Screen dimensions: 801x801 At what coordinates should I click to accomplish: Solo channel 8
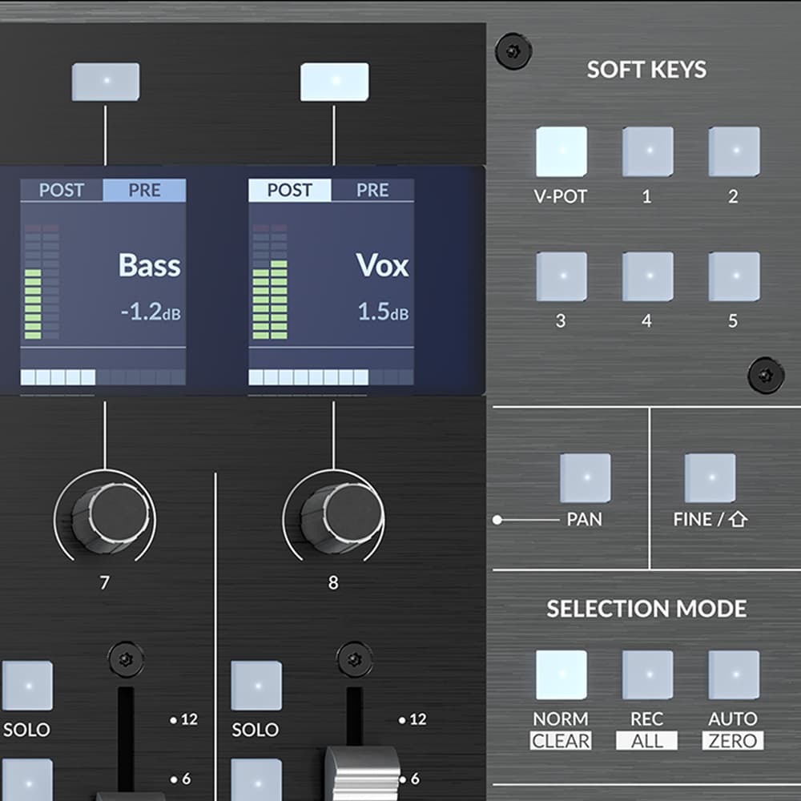(256, 686)
